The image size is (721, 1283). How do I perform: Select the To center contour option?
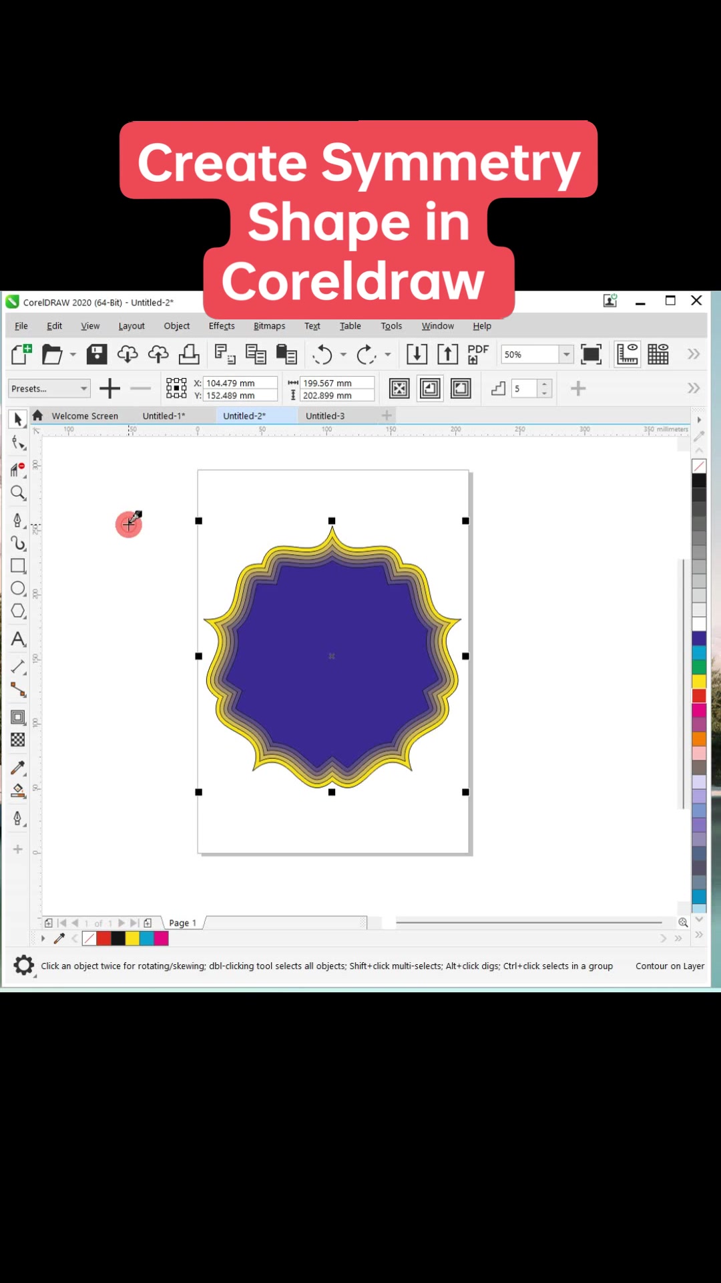point(399,389)
